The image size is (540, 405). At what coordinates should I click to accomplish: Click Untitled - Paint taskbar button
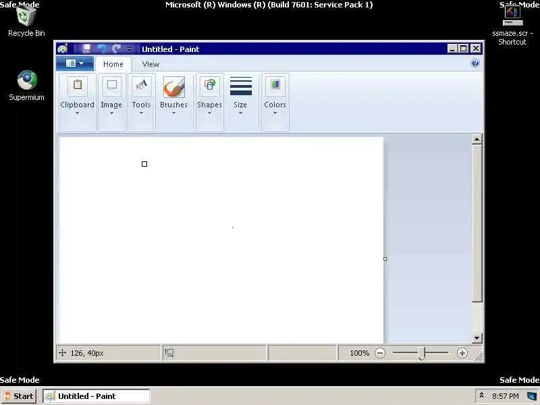pyautogui.click(x=97, y=396)
